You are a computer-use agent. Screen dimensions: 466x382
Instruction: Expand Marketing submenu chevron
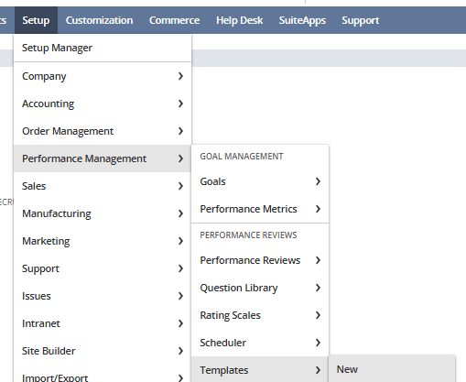pyautogui.click(x=180, y=241)
